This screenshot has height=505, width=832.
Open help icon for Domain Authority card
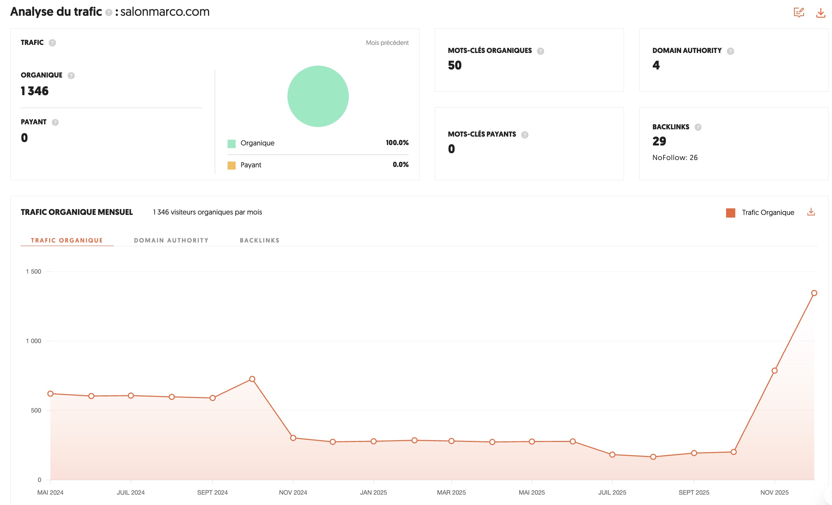[x=730, y=51]
